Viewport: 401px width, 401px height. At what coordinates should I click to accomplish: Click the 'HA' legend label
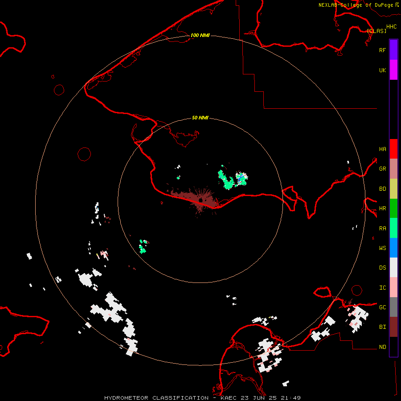tap(382, 149)
